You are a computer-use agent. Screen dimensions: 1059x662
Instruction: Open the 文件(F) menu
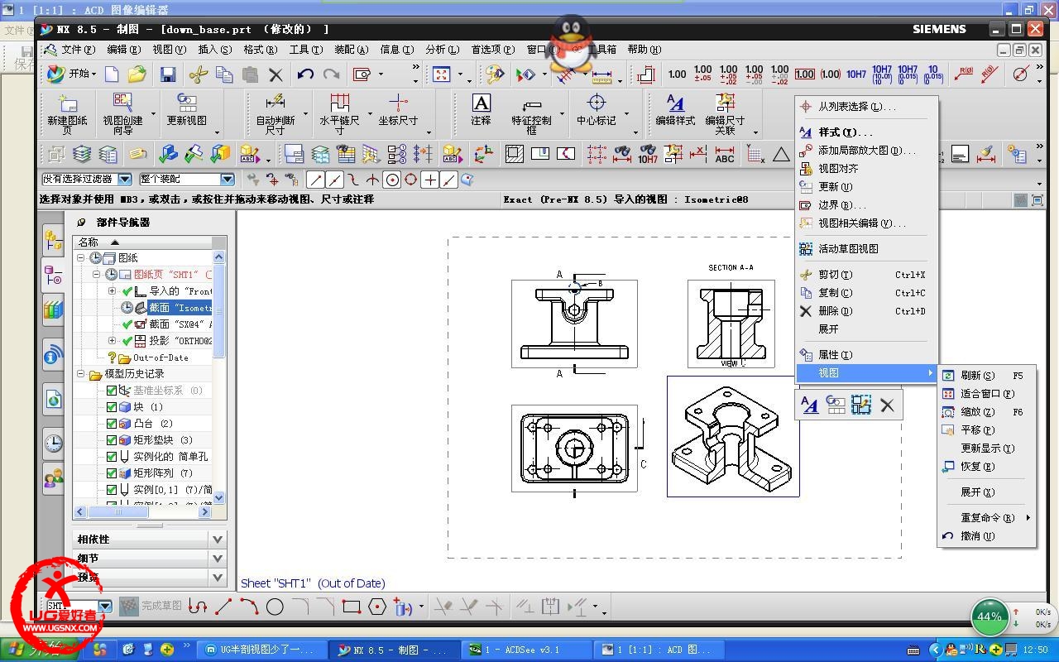point(79,50)
